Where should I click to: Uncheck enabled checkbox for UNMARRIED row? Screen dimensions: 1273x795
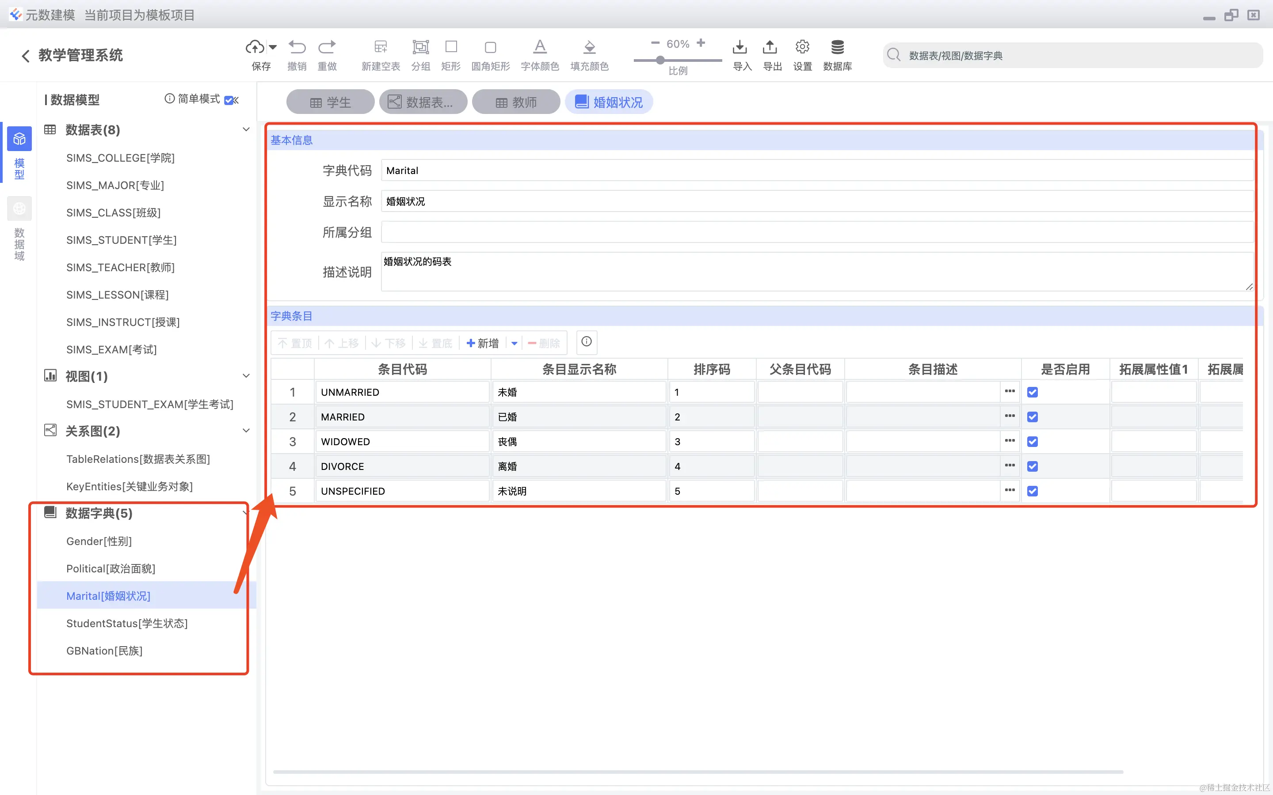coord(1032,392)
